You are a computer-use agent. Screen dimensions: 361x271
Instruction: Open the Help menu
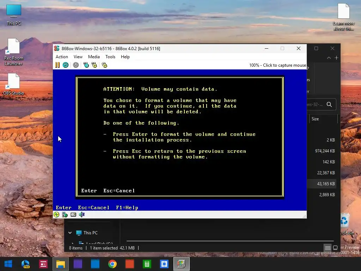tap(125, 57)
